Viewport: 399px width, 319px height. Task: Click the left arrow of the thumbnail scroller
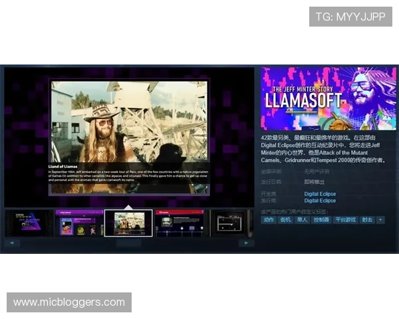point(12,243)
